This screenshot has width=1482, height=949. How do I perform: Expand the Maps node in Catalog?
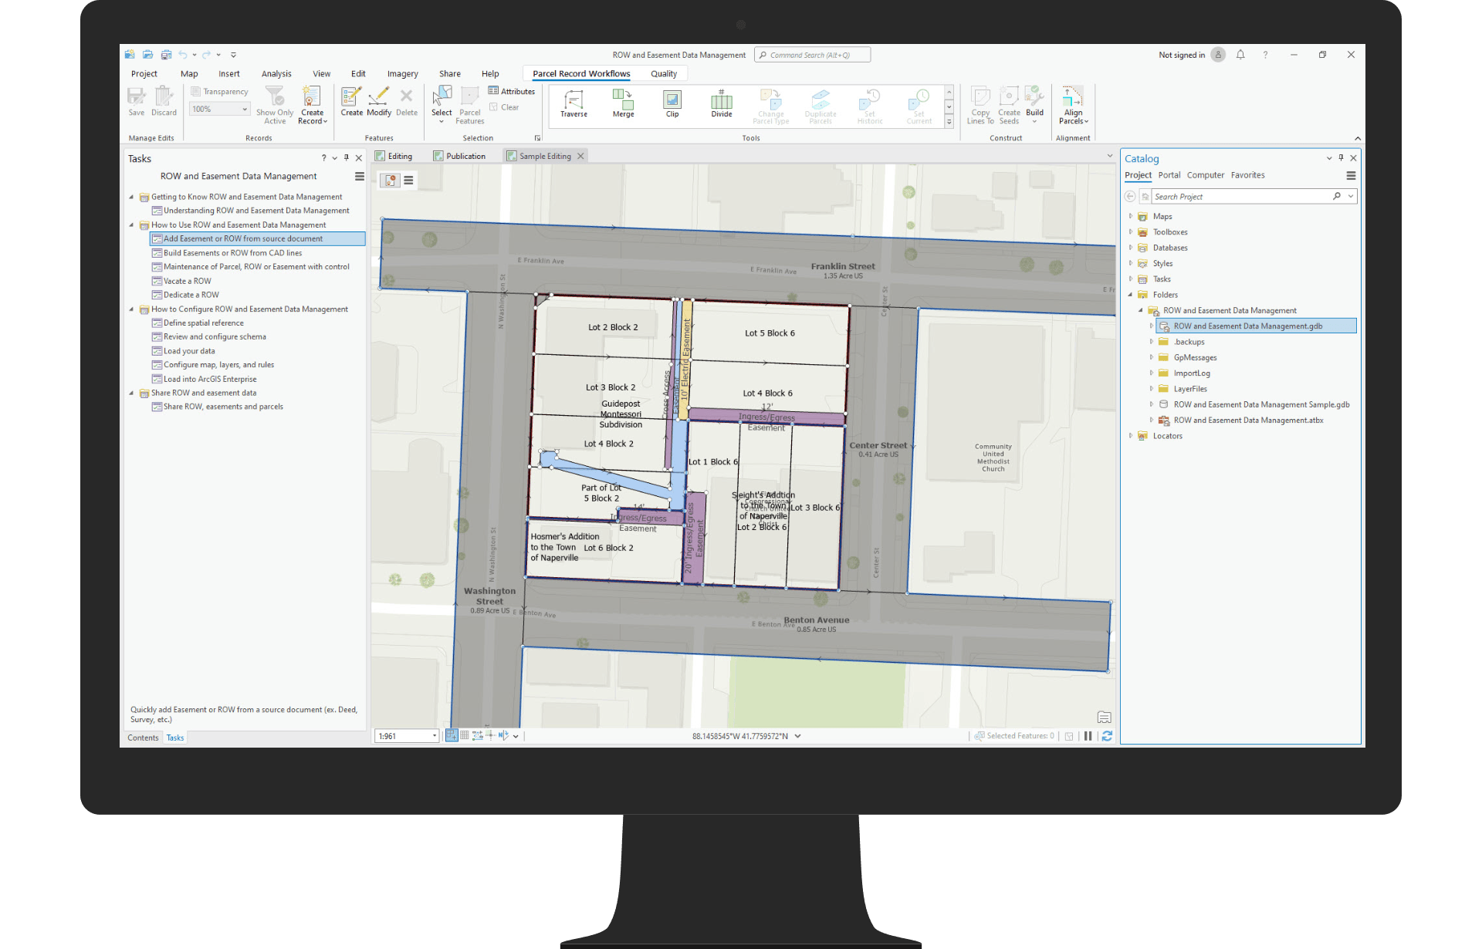coord(1132,216)
